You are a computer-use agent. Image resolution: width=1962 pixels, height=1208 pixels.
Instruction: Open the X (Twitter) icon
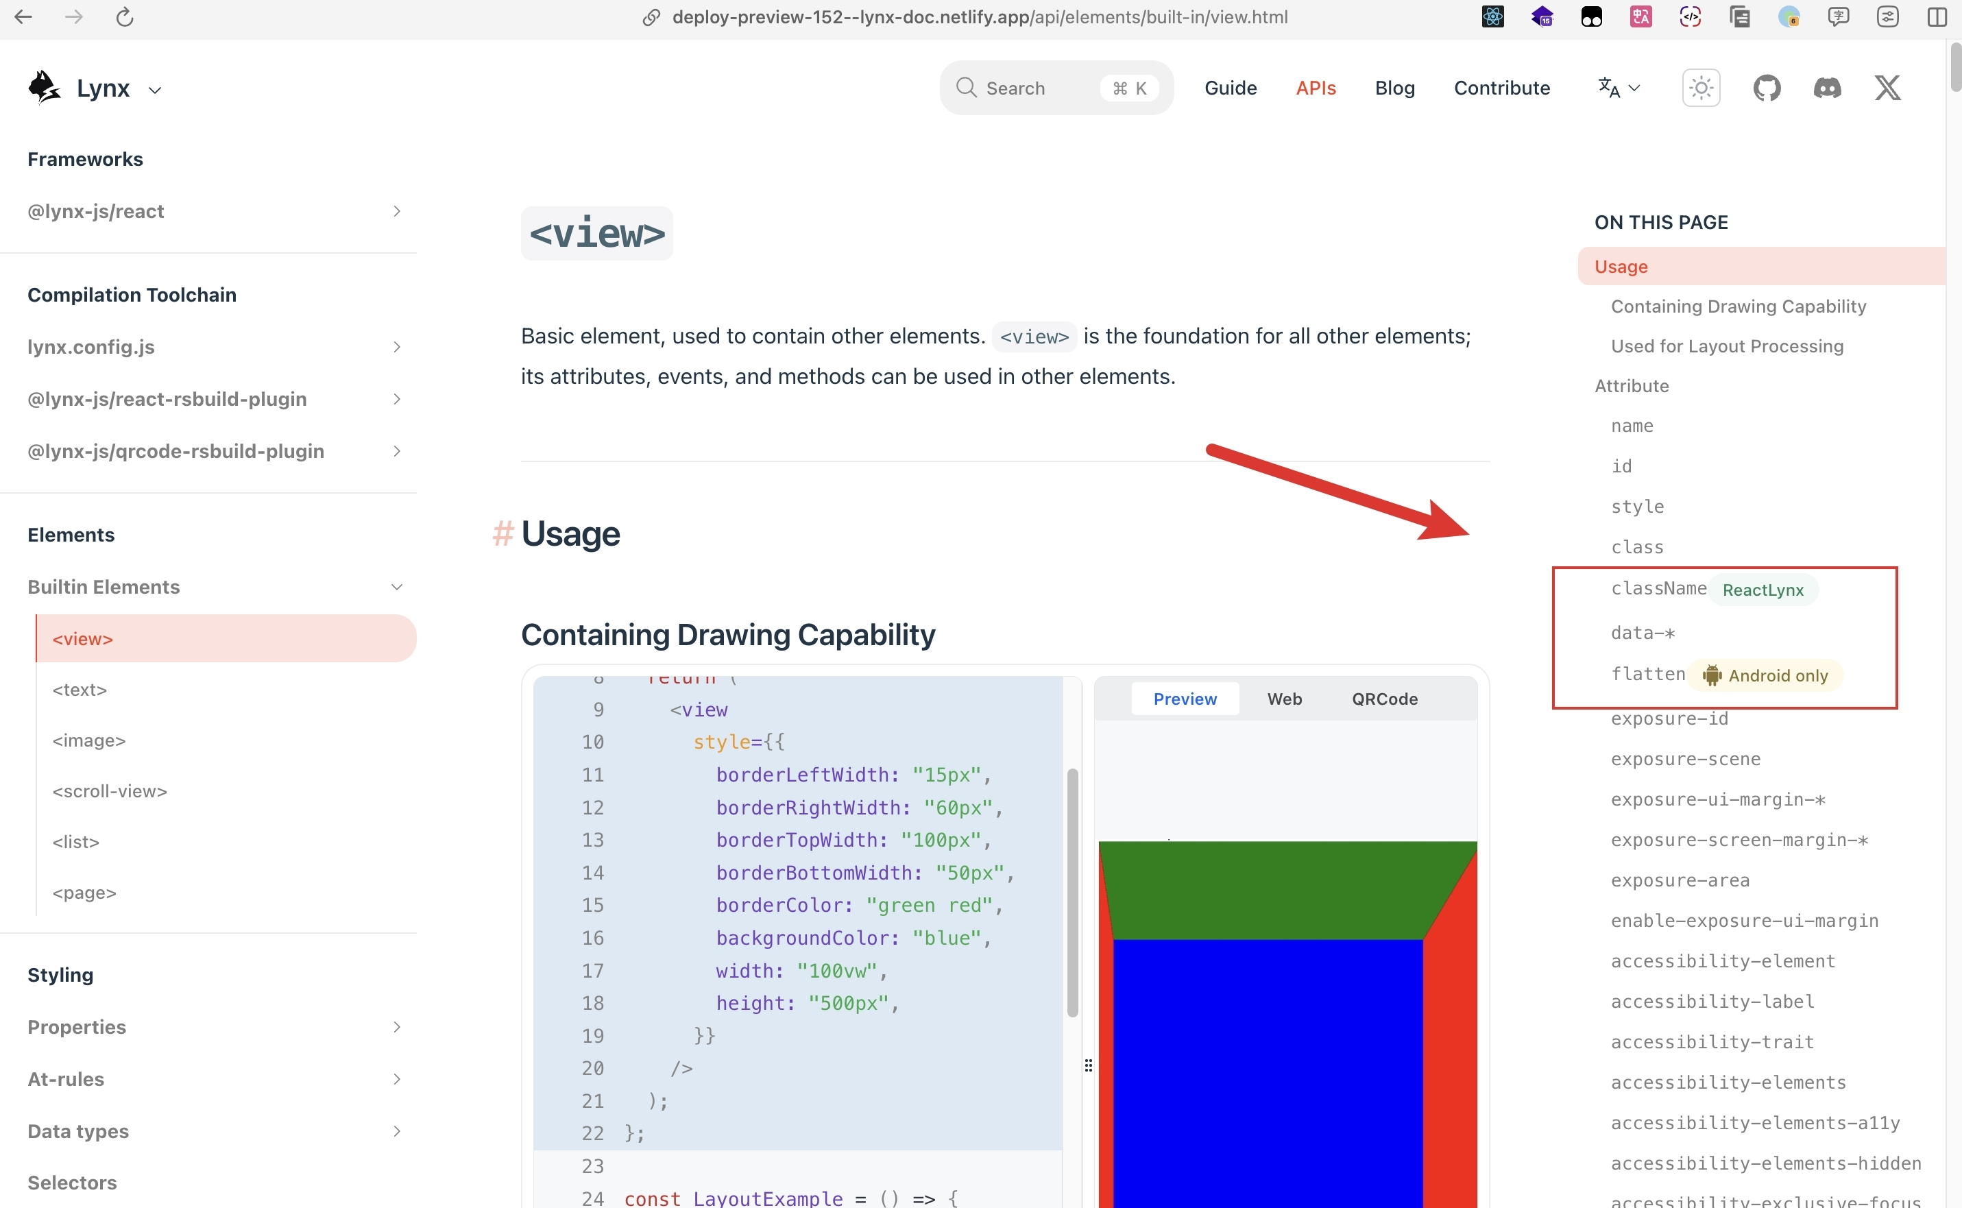(1888, 88)
